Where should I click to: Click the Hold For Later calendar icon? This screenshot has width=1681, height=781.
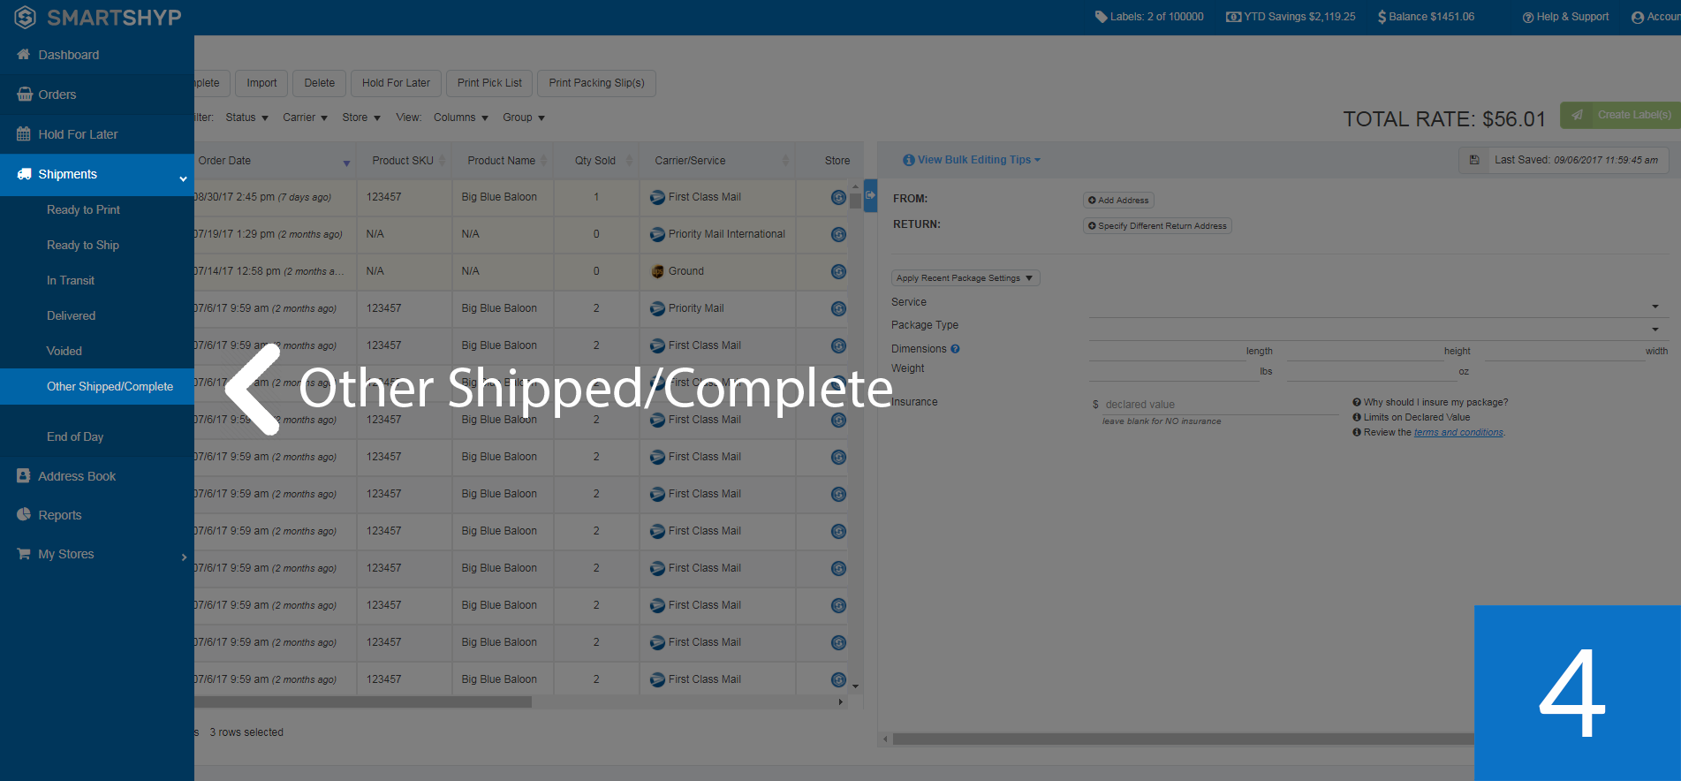(x=24, y=134)
